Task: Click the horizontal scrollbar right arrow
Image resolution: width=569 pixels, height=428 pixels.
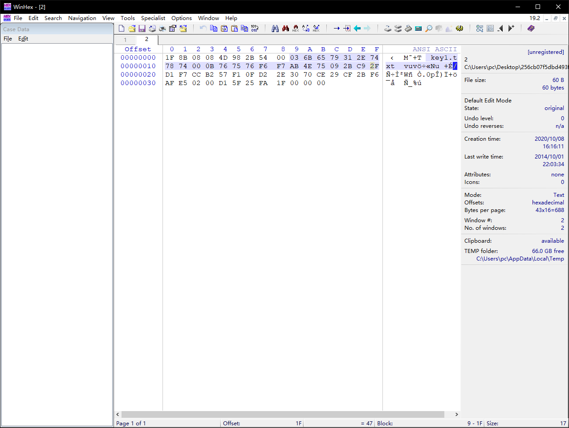Action: [456, 414]
